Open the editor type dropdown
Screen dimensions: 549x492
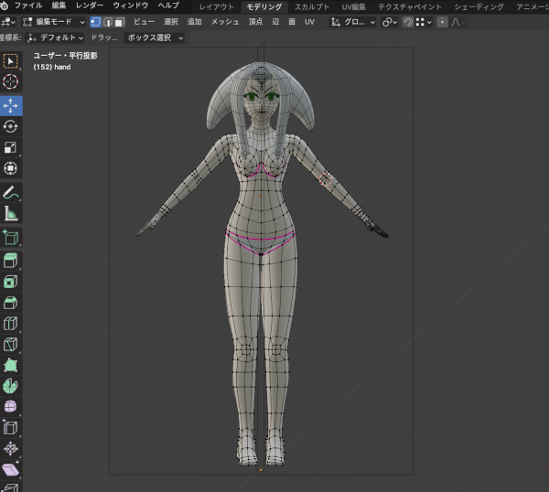tap(7, 22)
